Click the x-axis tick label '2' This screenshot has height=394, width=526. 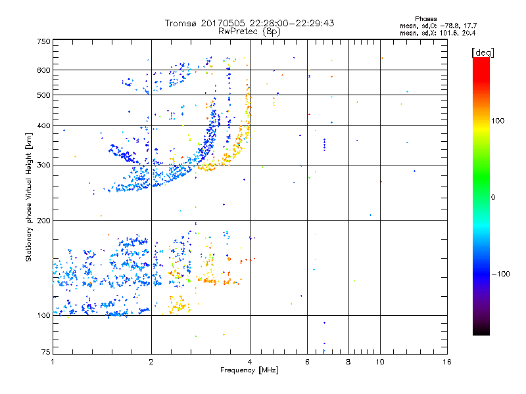(x=151, y=362)
